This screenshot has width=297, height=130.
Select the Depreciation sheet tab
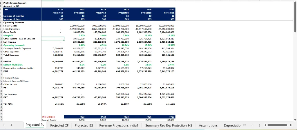[233, 125]
